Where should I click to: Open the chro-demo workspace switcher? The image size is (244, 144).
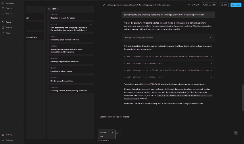pos(11,3)
